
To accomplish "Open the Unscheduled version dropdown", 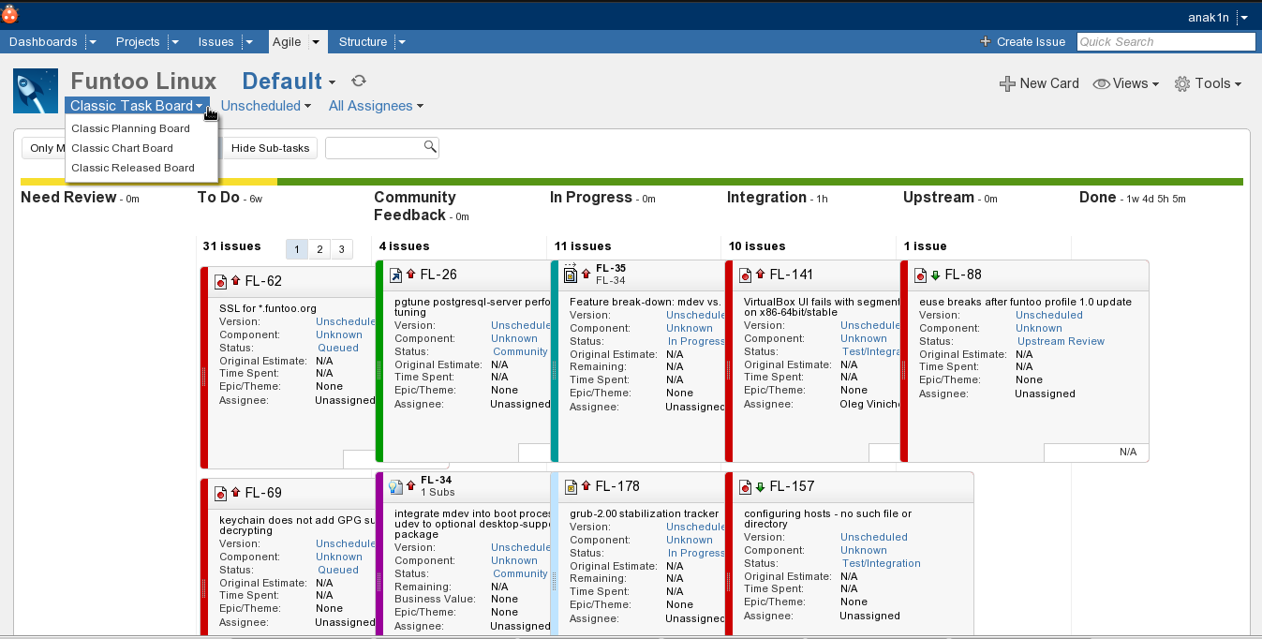I will point(266,106).
